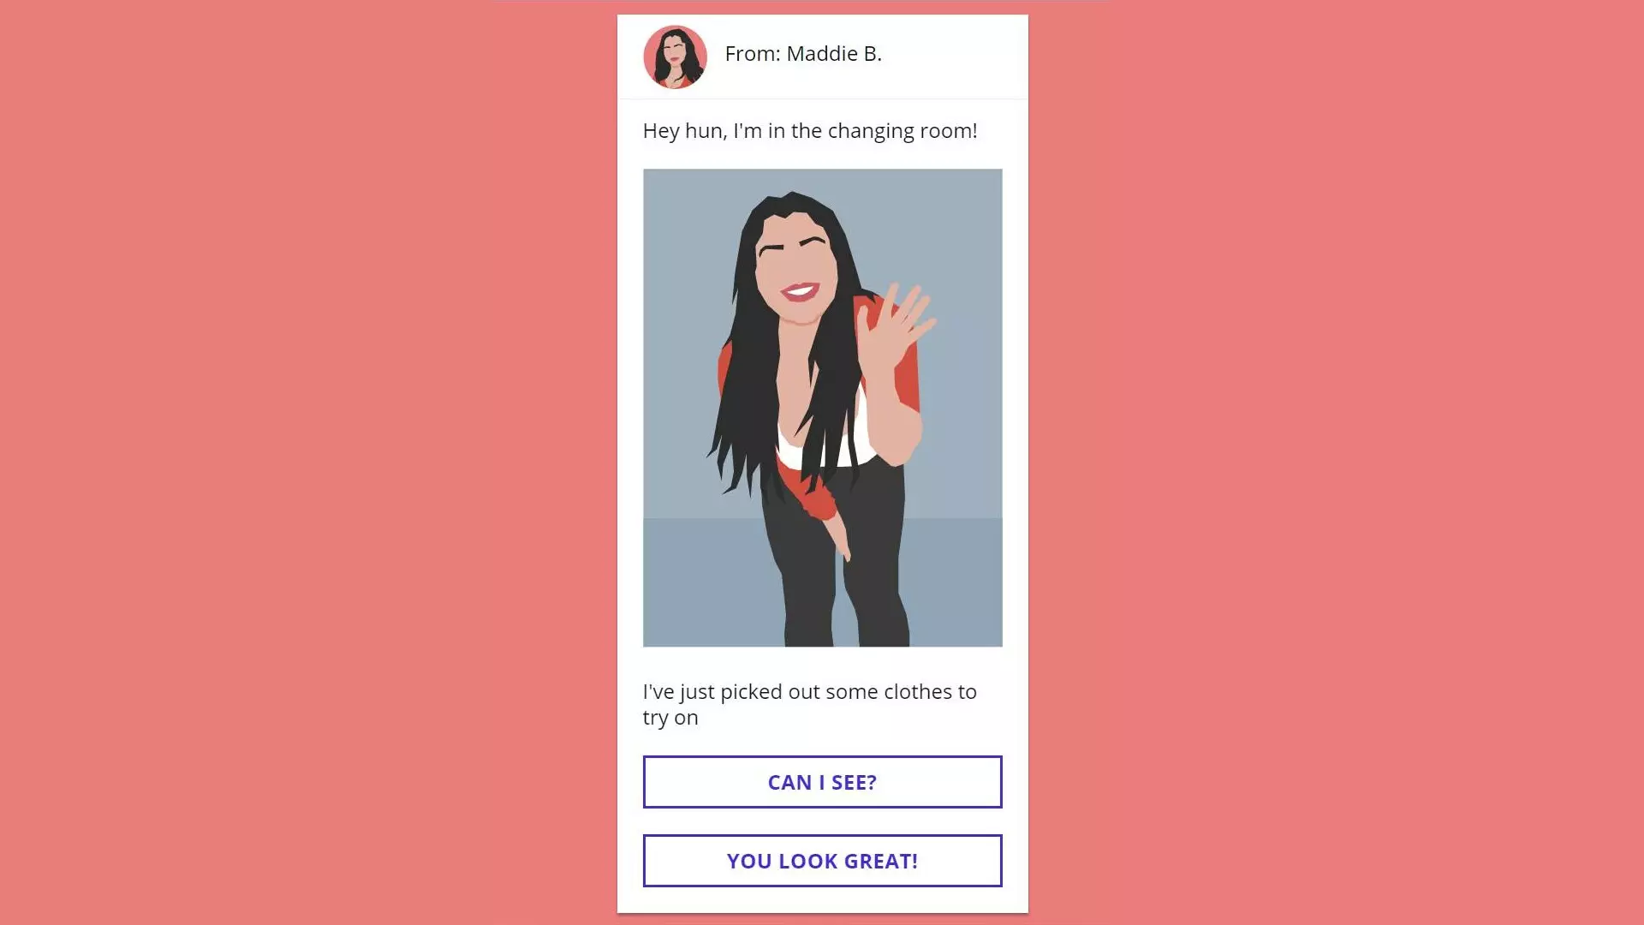
Task: Open the large illustration of Maddie
Action: [822, 408]
